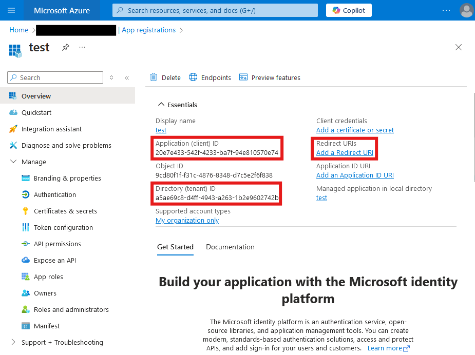This screenshot has width=475, height=355.
Task: Open Integration assistant
Action: click(51, 129)
